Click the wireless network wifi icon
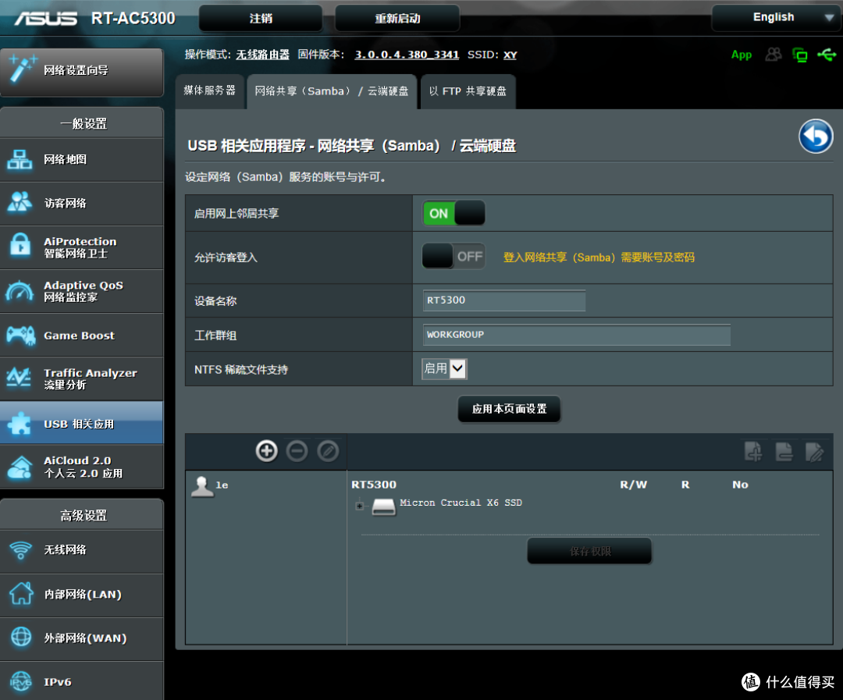The width and height of the screenshot is (843, 700). [21, 549]
